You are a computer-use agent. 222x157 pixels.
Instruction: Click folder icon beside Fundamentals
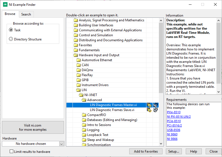tap(76, 50)
